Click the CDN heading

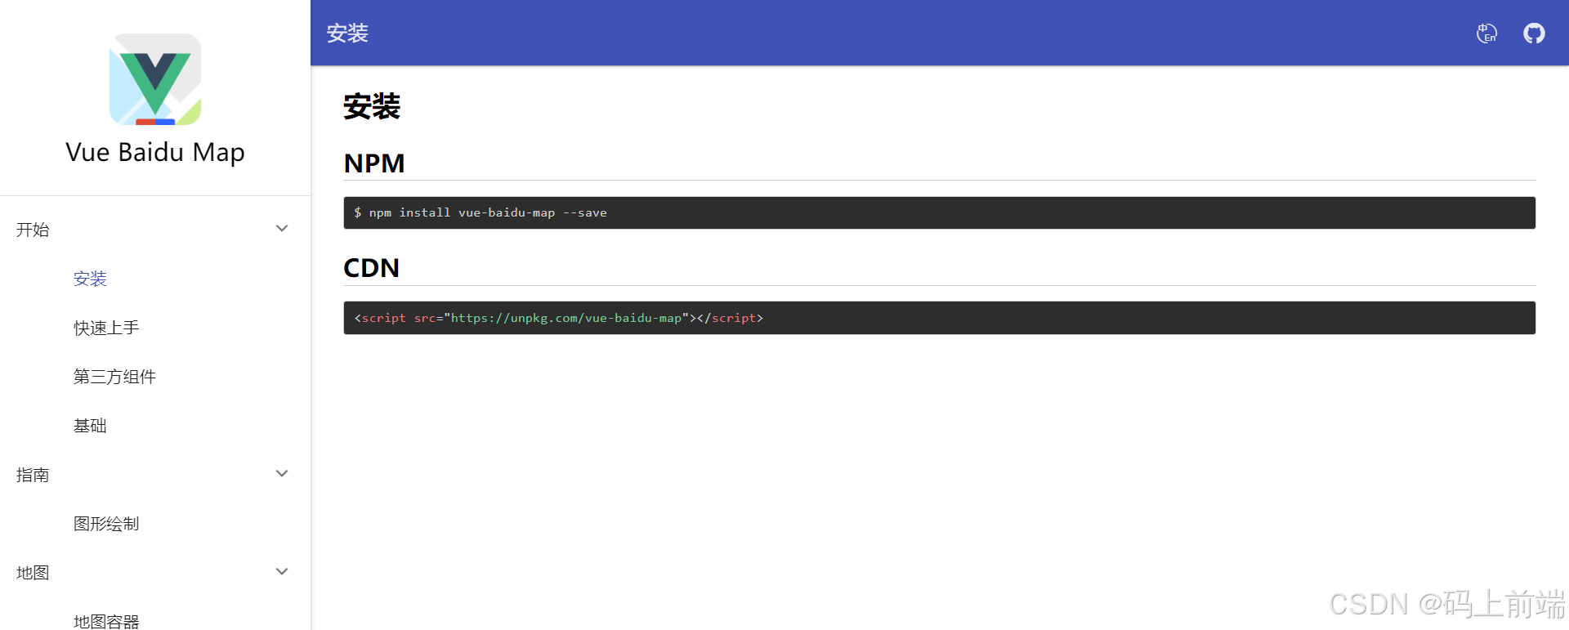pyautogui.click(x=371, y=268)
